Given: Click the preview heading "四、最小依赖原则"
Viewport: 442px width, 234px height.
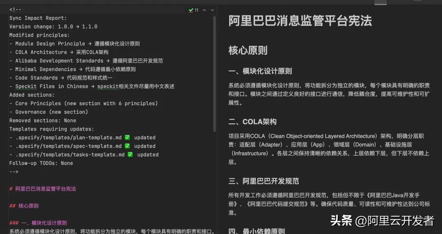Looking at the screenshot, I should (257, 231).
